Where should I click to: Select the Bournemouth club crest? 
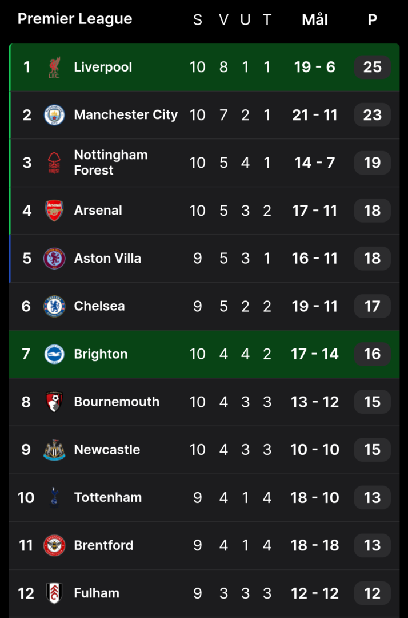(54, 402)
